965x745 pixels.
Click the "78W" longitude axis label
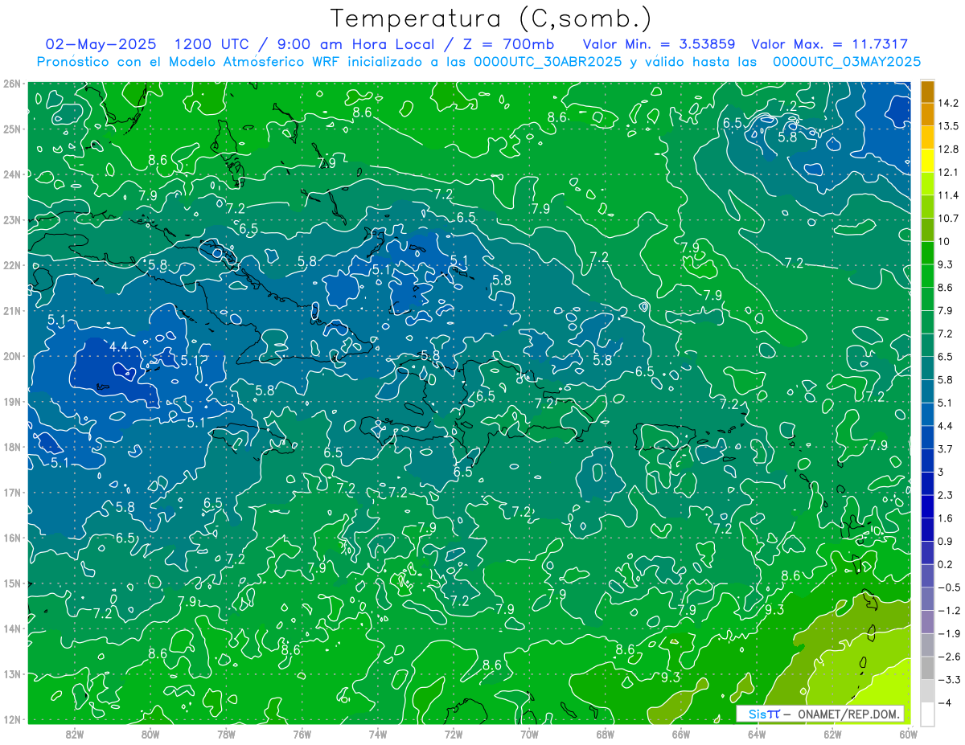point(226,734)
